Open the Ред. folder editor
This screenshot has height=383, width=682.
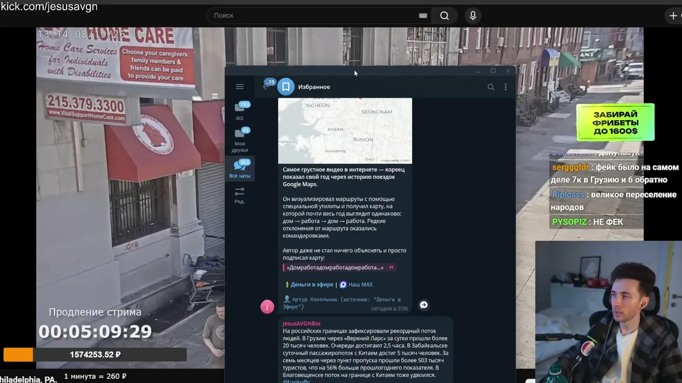[x=240, y=195]
